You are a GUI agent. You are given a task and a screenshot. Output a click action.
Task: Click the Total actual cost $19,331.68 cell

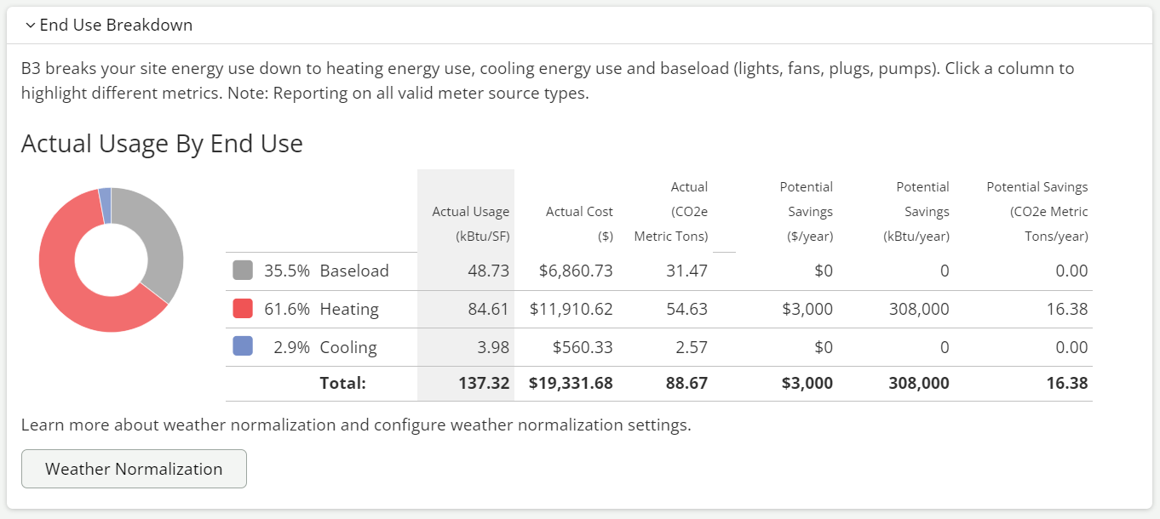click(571, 383)
